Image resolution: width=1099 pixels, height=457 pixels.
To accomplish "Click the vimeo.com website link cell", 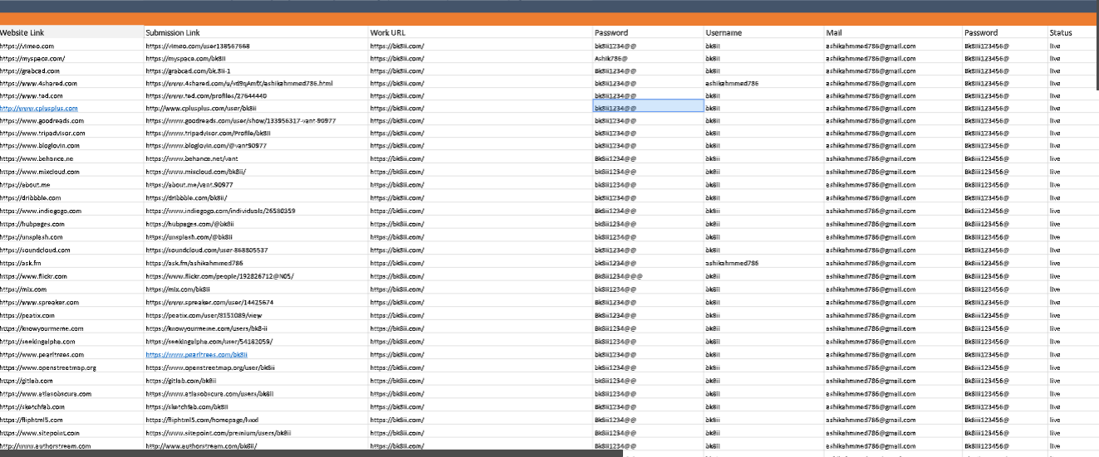I will (x=27, y=46).
